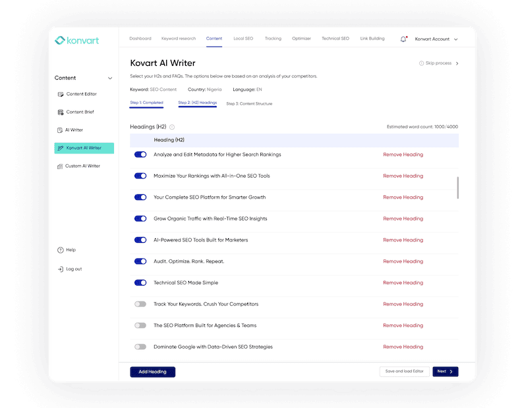This screenshot has height=408, width=524.
Task: Click the info icon beside Headings (H2)
Action: [x=172, y=127]
